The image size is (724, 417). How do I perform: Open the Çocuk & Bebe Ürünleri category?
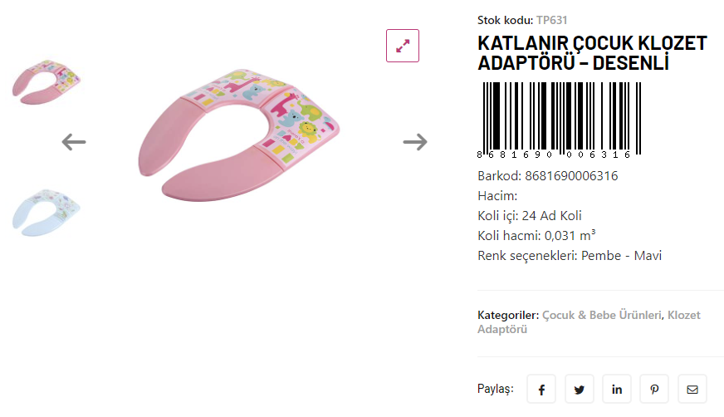tap(602, 315)
